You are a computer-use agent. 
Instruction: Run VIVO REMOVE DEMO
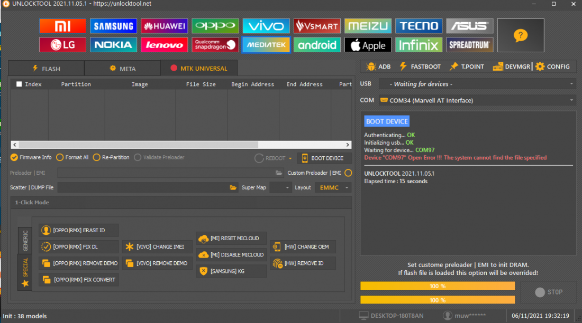click(157, 263)
